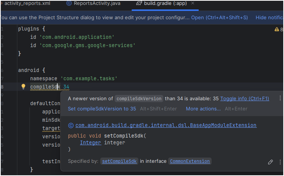
Task: Expand the More actions... list
Action: (203, 109)
